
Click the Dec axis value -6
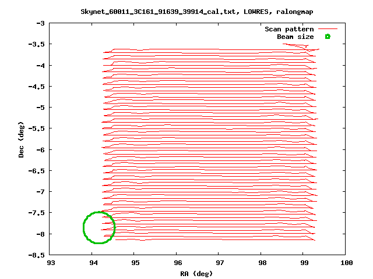tap(40, 150)
